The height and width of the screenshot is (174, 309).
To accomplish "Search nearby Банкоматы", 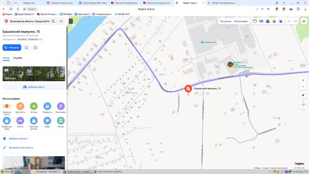I will coord(61,108).
